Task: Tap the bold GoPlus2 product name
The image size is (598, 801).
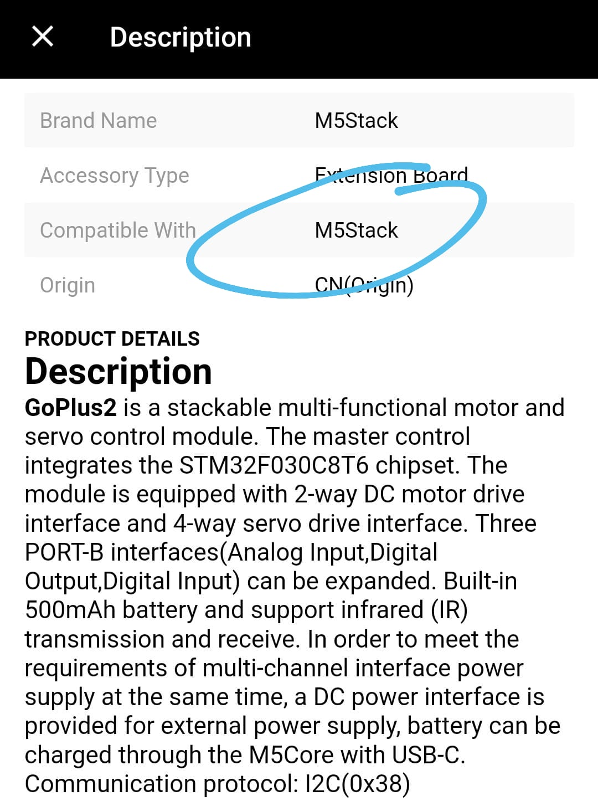Action: click(x=71, y=408)
